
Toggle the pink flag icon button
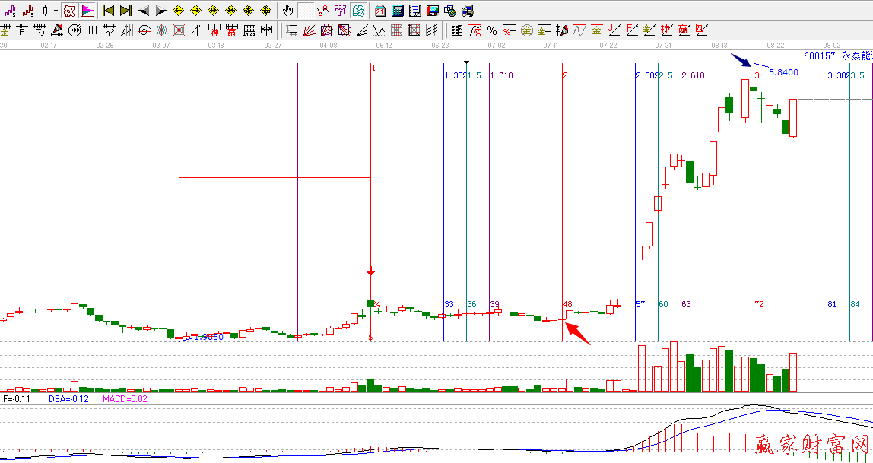pos(87,11)
